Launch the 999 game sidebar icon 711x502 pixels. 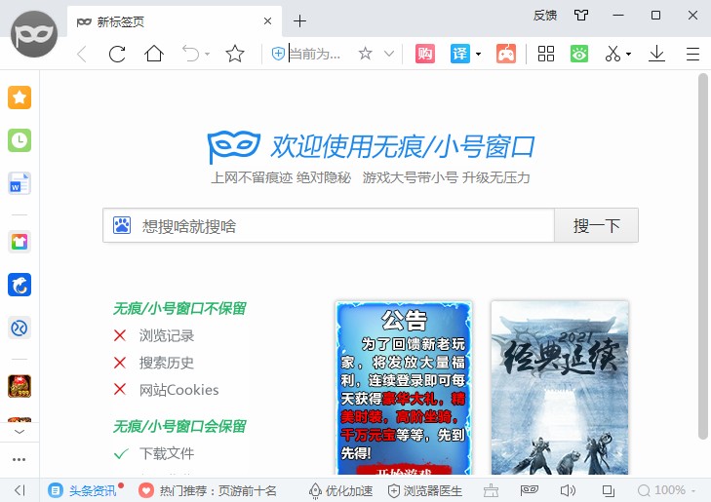[x=20, y=386]
